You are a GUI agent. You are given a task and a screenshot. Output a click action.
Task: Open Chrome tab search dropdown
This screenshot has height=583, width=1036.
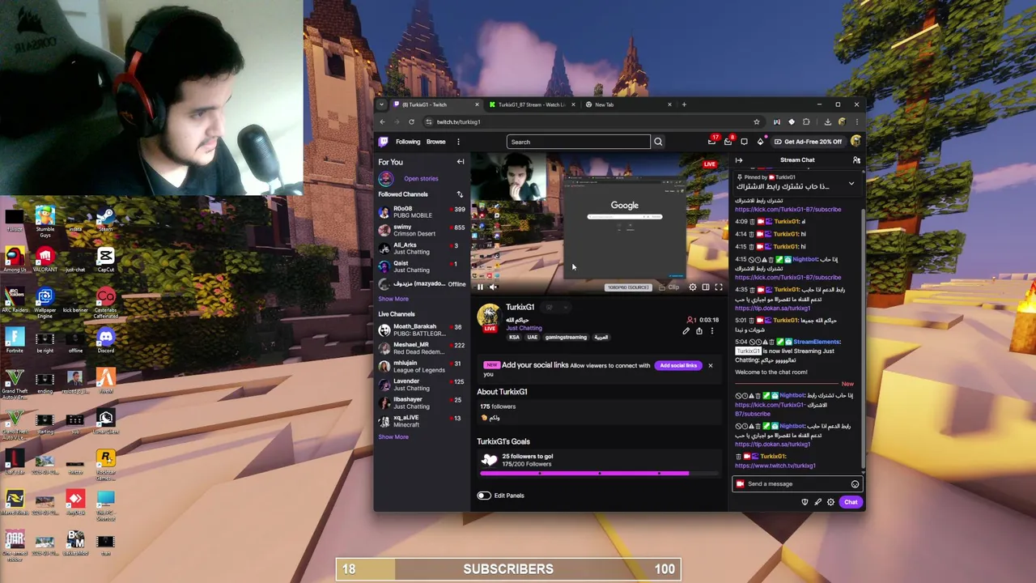(383, 104)
